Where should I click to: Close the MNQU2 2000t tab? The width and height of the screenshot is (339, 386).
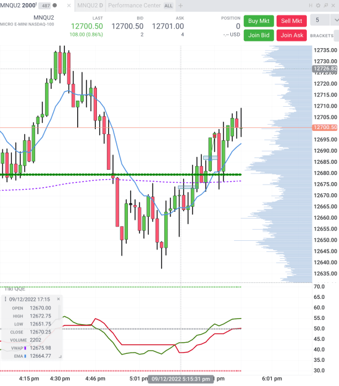coord(69,6)
